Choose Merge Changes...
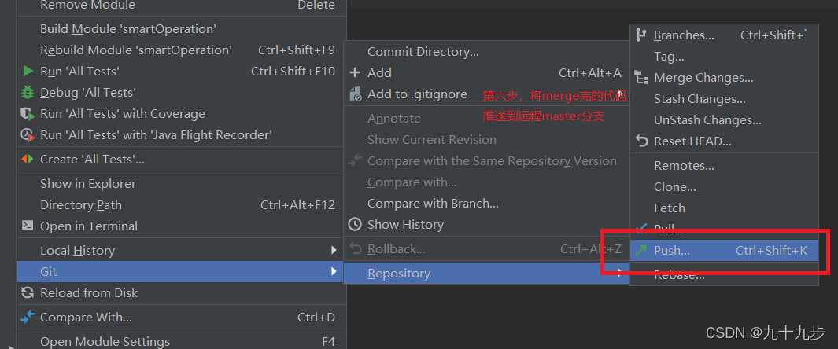838x349 pixels. tap(724, 78)
